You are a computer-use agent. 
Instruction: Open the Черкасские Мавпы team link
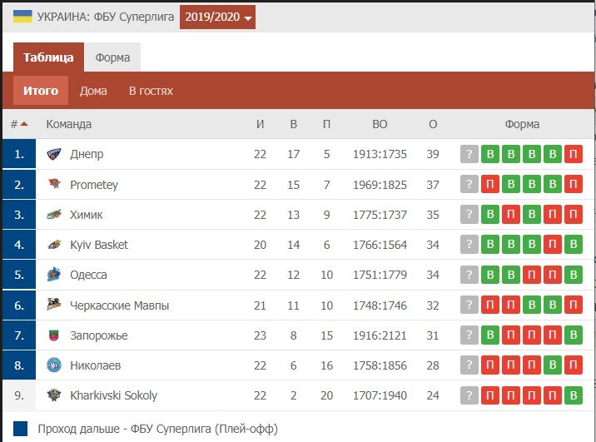click(x=119, y=305)
